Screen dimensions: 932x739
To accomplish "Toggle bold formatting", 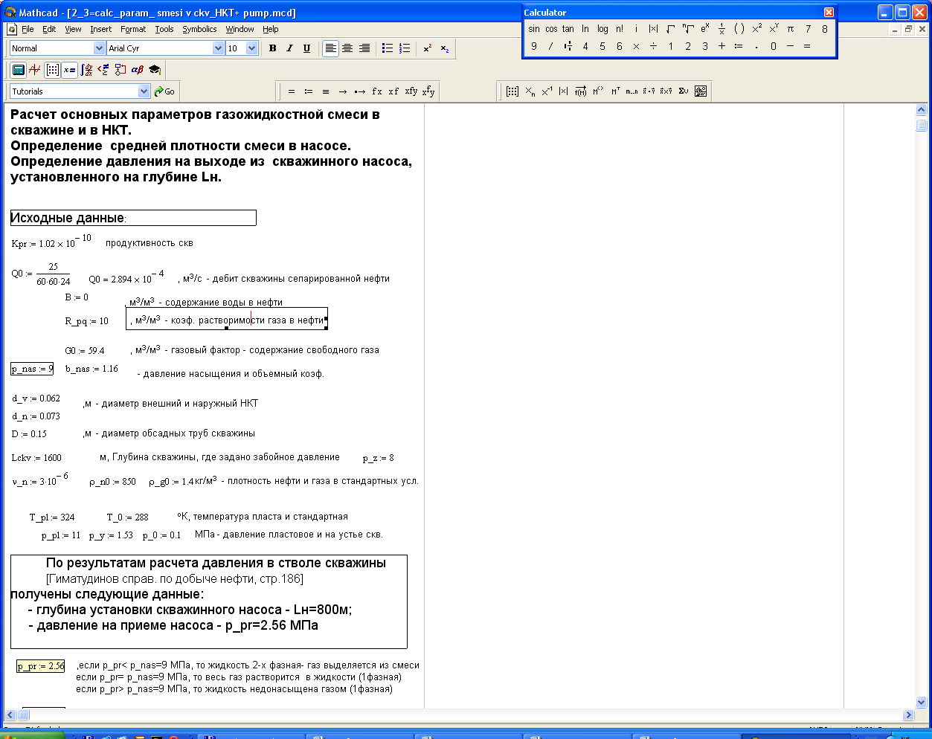I will (273, 48).
